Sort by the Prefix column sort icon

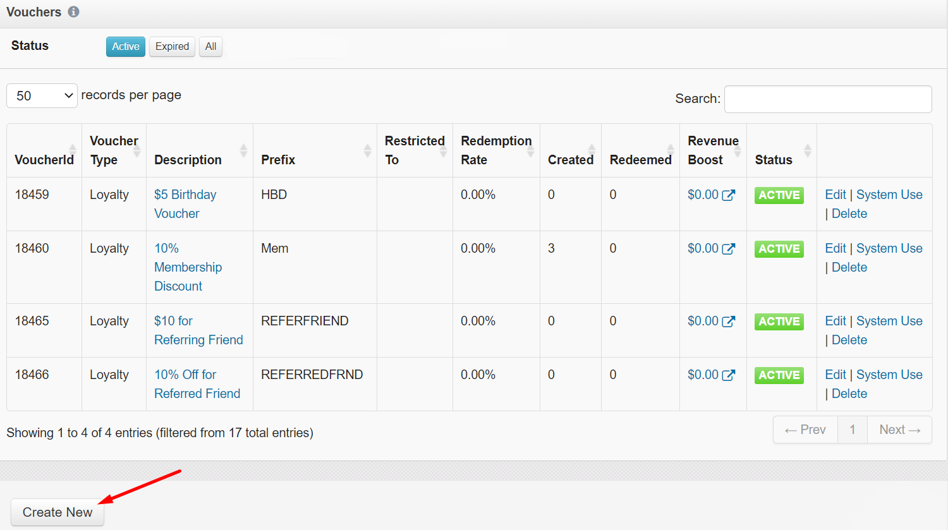pos(367,150)
